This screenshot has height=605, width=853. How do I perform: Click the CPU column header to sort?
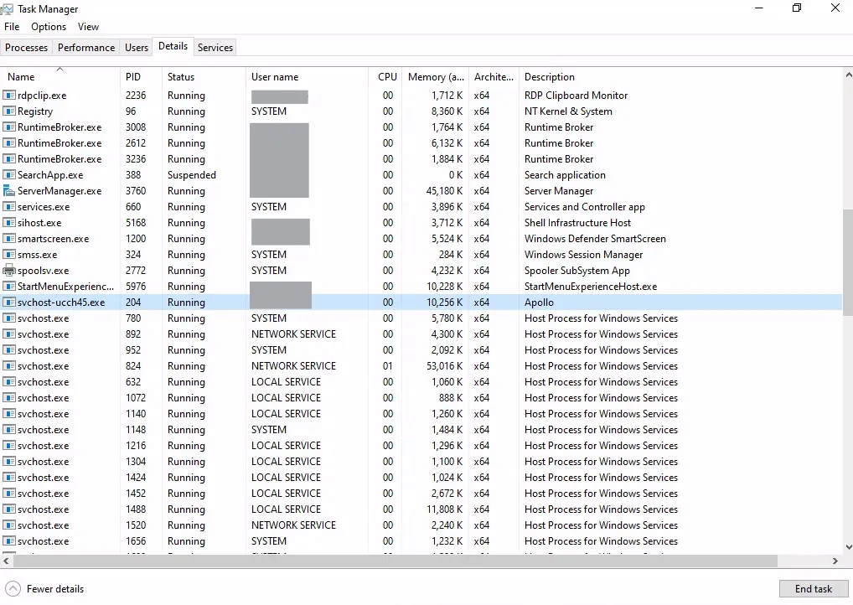pos(386,76)
